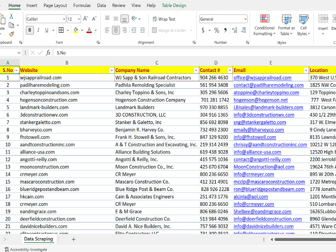Screen dimensions: 336x252
Task: Align text right
Action: pyautogui.click(x=124, y=30)
